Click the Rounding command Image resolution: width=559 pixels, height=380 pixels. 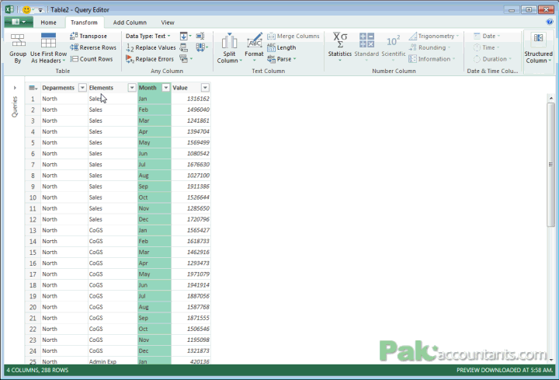point(429,47)
